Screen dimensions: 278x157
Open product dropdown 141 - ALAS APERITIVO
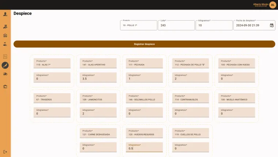pos(98,63)
